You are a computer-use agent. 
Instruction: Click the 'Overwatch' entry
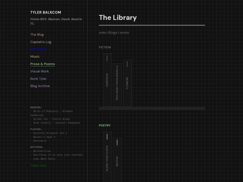pyautogui.click(x=38, y=141)
